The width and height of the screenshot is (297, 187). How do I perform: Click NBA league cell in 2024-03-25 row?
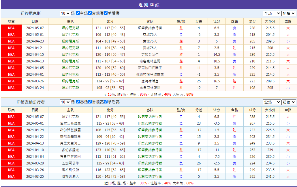tap(11, 176)
